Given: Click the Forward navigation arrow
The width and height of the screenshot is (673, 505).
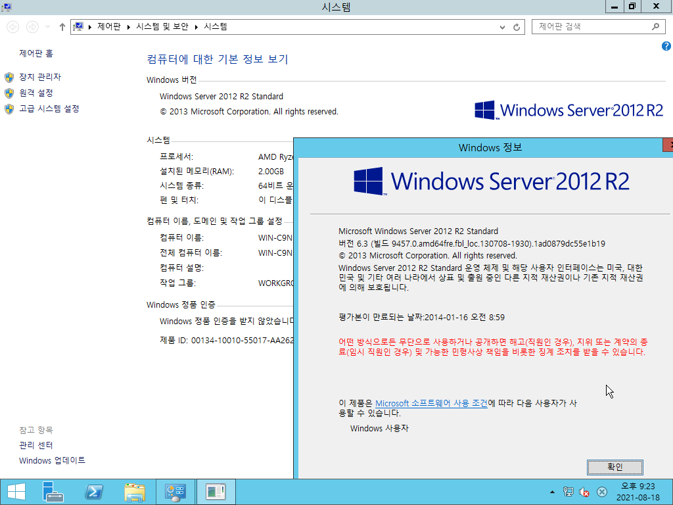Looking at the screenshot, I should (x=32, y=27).
